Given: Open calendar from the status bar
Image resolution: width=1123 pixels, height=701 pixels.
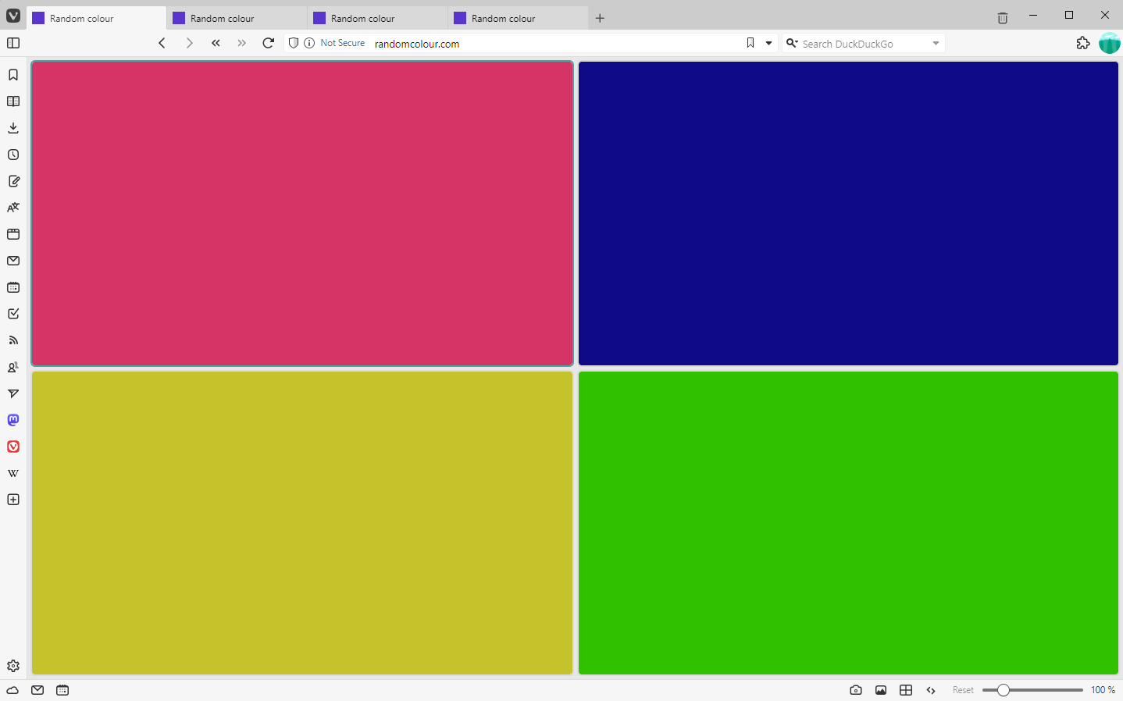Looking at the screenshot, I should click(62, 690).
